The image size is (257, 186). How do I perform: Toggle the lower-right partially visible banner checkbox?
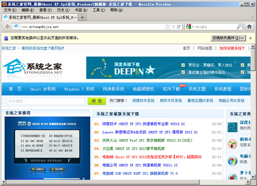[x=243, y=72]
